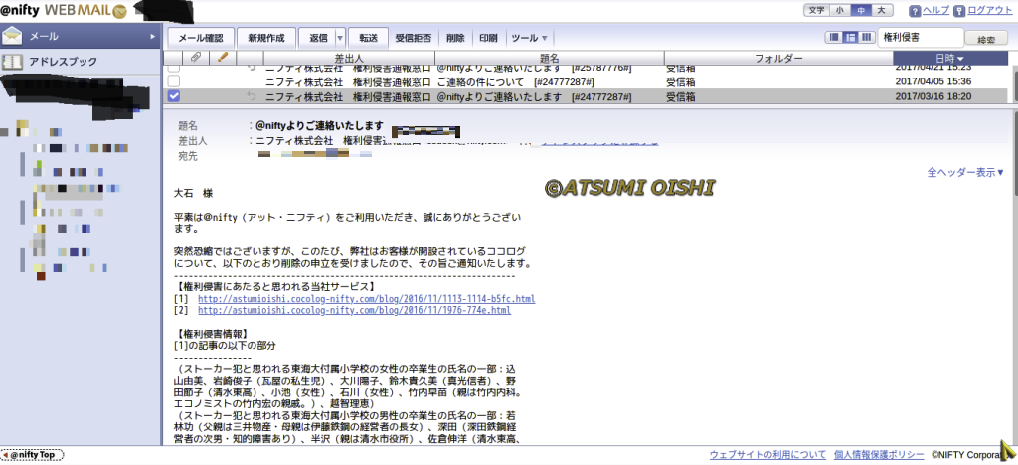Uncheck the selected 2017/03/16 message checkbox
Screen dimensions: 1018x465
click(x=174, y=96)
